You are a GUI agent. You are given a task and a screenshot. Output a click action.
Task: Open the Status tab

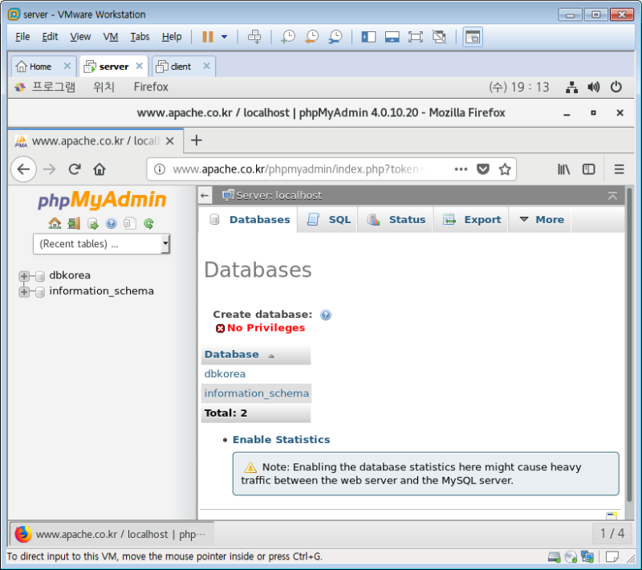pos(396,219)
